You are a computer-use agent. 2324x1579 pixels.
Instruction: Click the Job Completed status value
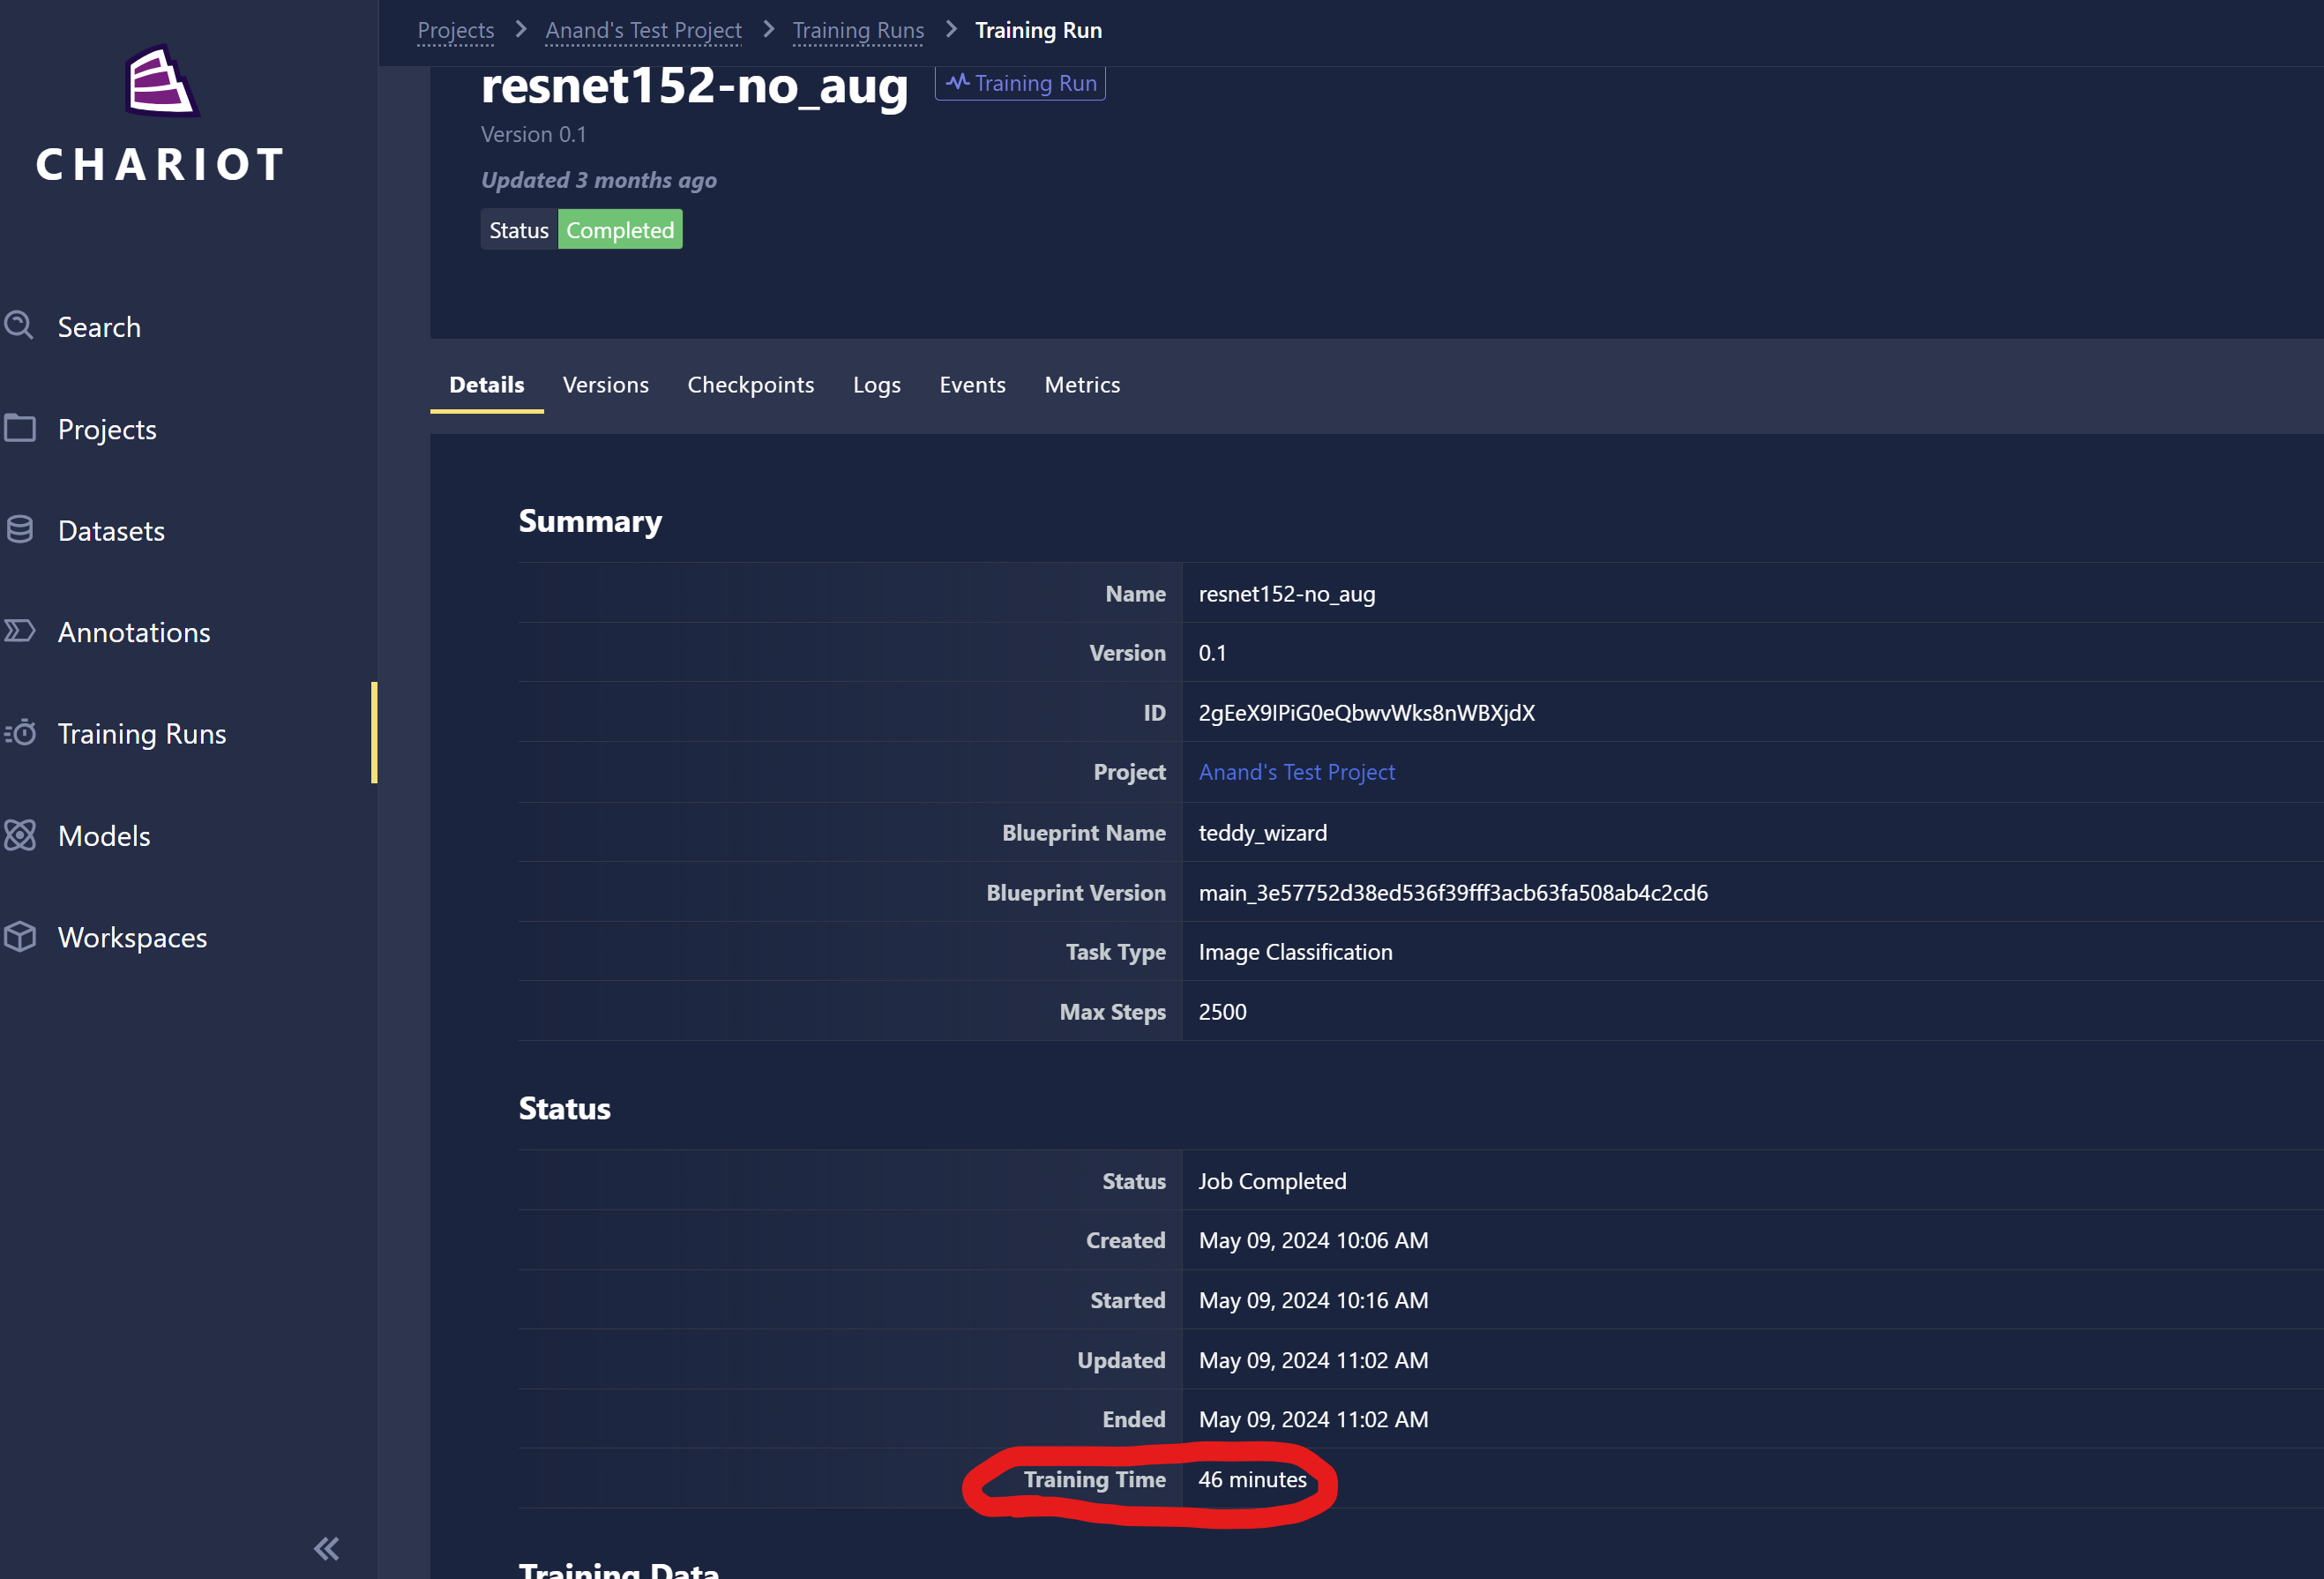tap(1273, 1181)
